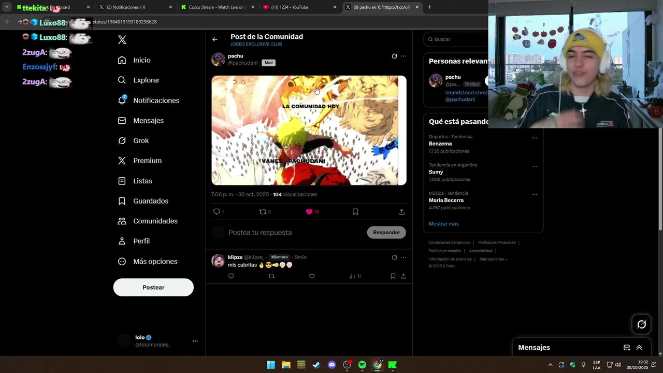Click Grok icon on pachu's post
Viewport: 663px width, 373px height.
click(x=394, y=56)
